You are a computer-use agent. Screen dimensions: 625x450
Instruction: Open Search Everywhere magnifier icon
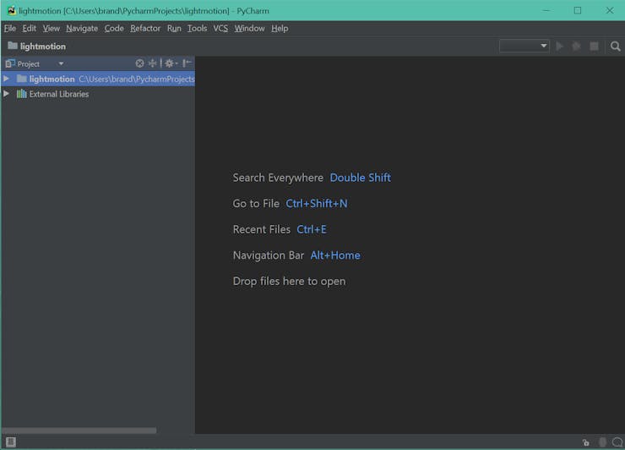616,47
